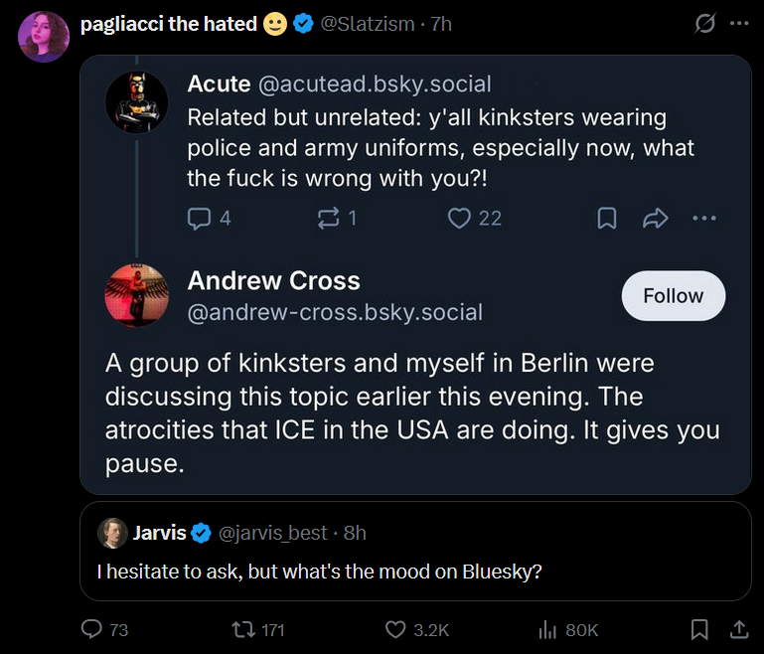764x654 pixels.
Task: Open pagliacci the hated's profile avatar
Action: [44, 37]
